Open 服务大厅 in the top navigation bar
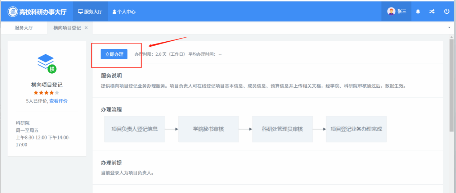The height and width of the screenshot is (193, 456). coord(90,12)
